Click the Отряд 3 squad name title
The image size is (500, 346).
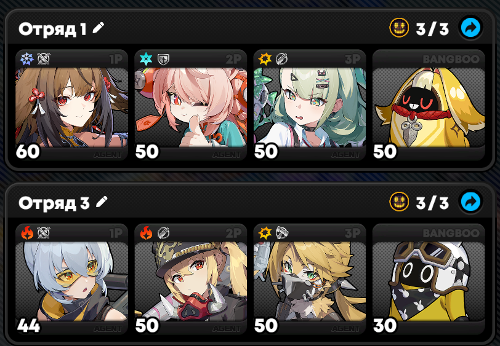54,203
